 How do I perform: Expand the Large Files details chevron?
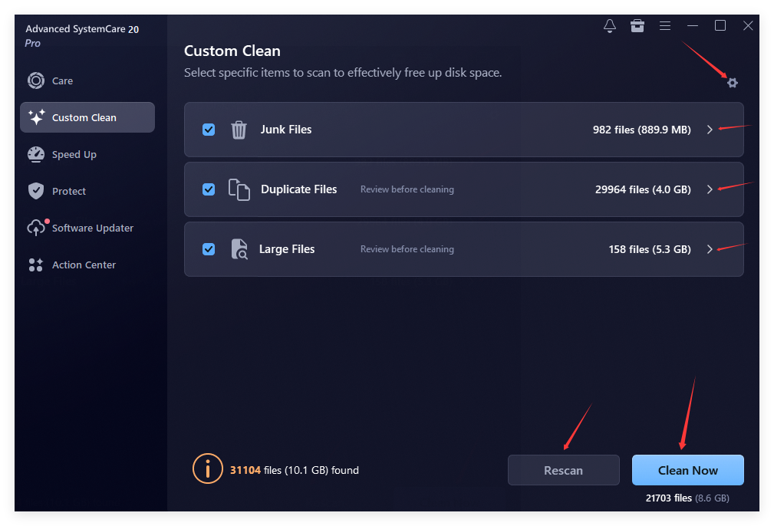[710, 249]
